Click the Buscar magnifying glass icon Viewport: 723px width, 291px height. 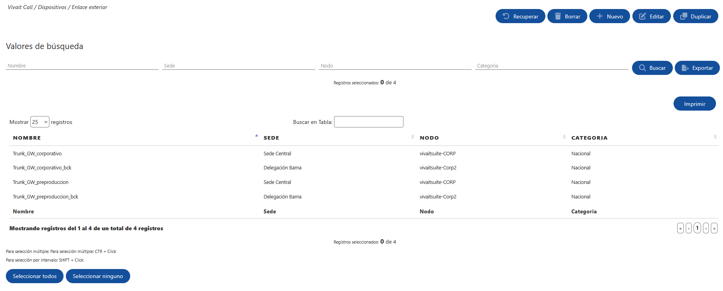click(x=642, y=68)
